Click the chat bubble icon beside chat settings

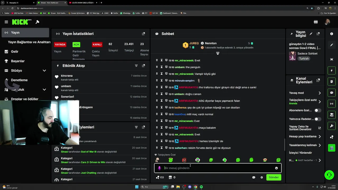click(254, 177)
